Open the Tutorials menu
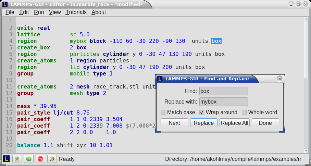Viewport: 311px width, 166px height. [76, 12]
